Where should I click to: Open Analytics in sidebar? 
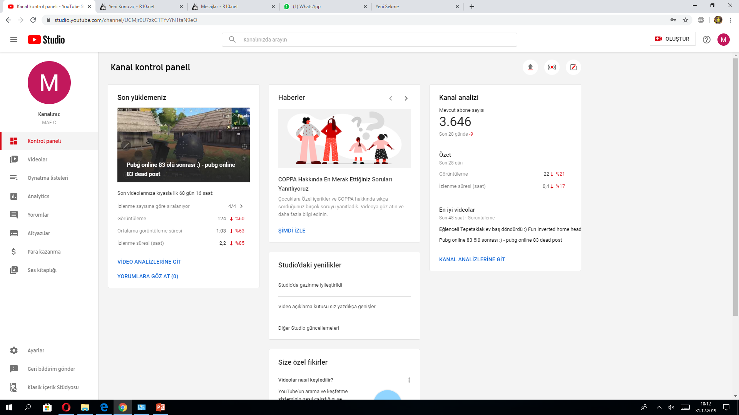click(49, 196)
